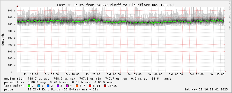The height and width of the screenshot is (93, 232).
Task: Click the '0.78 % max' packet loss value
Action: click(59, 82)
